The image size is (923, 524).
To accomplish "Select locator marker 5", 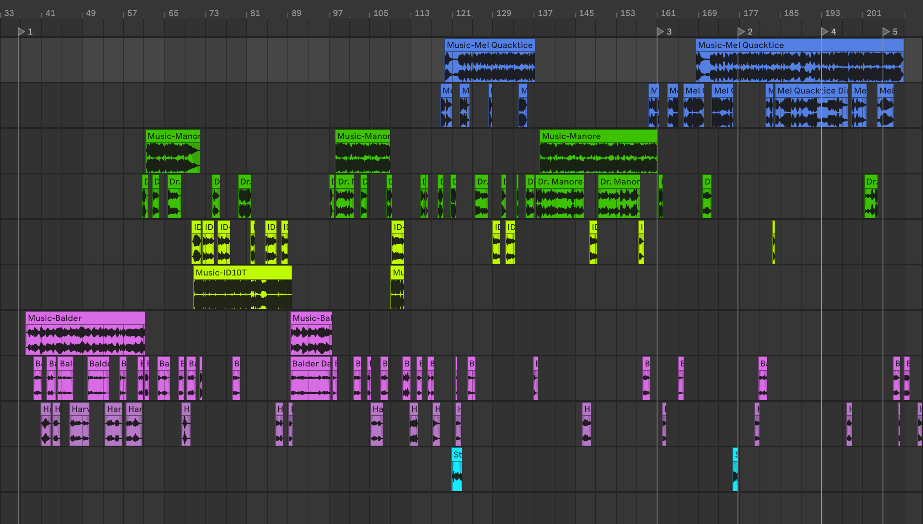I will click(x=886, y=32).
